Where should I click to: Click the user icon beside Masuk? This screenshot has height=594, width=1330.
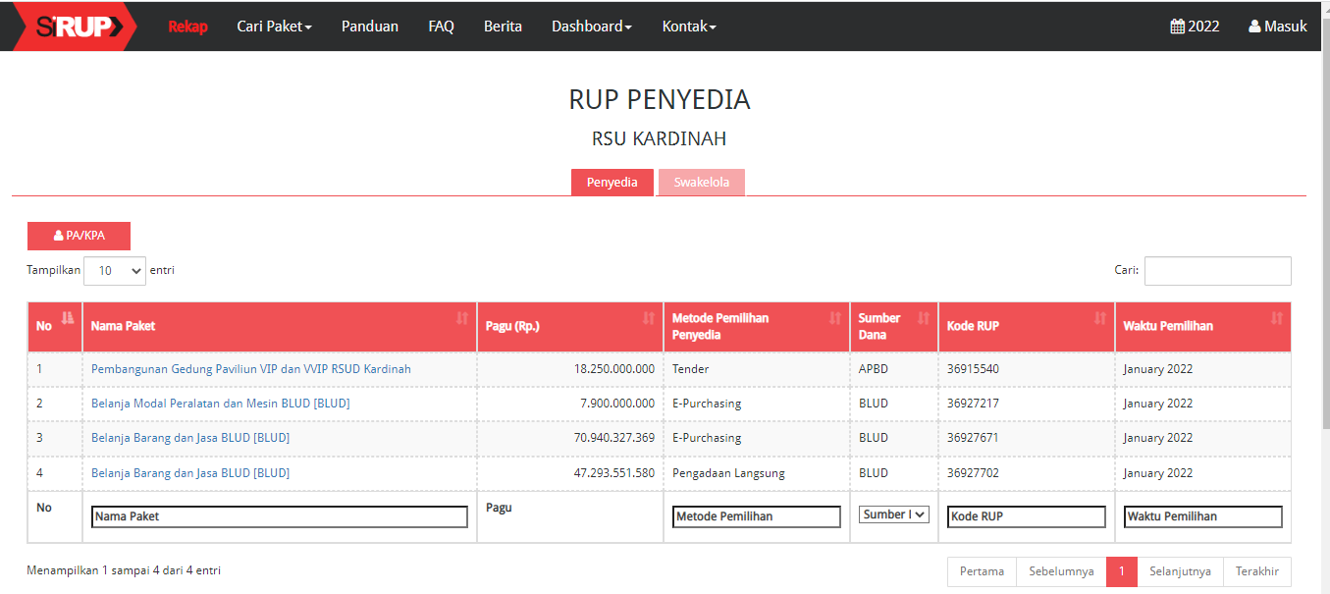pyautogui.click(x=1254, y=27)
